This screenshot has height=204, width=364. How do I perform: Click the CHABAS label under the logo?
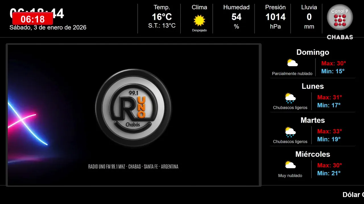coord(340,37)
